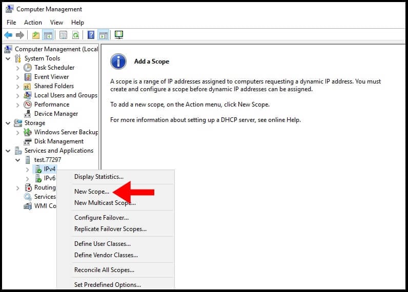This screenshot has height=292, width=408.
Task: Expand Local Users and Groups node
Action: coord(18,96)
